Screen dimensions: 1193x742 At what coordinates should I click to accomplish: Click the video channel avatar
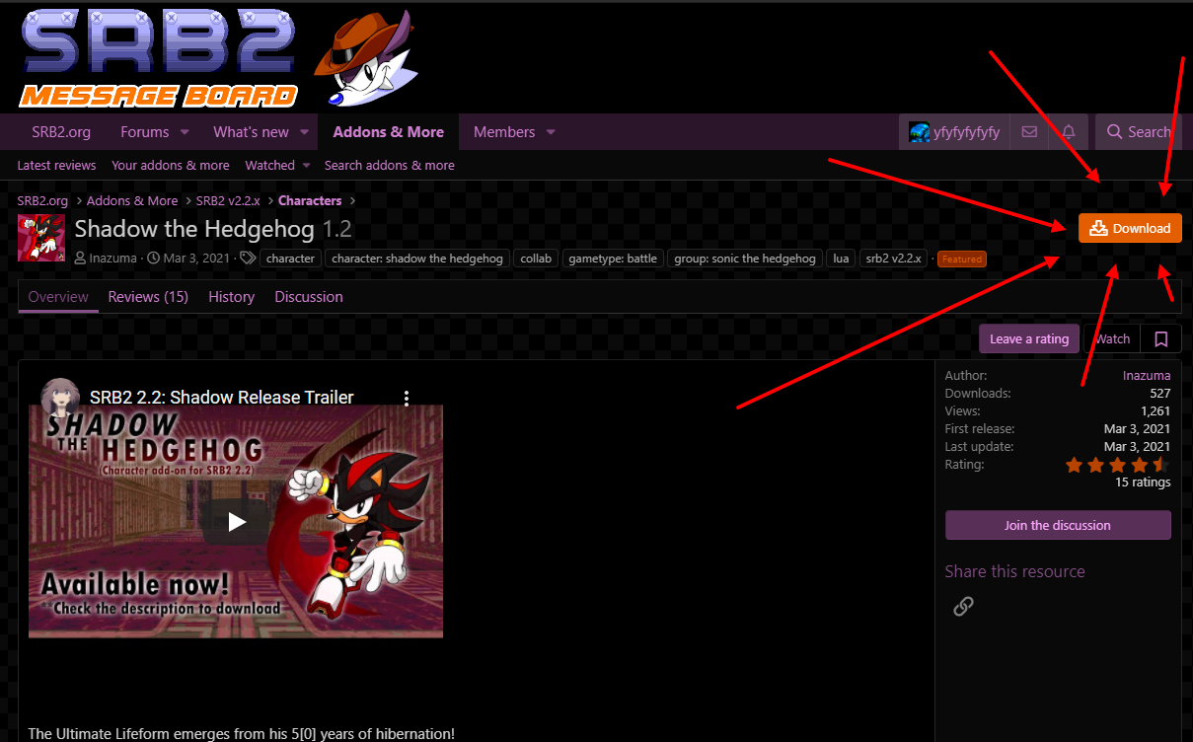point(60,397)
